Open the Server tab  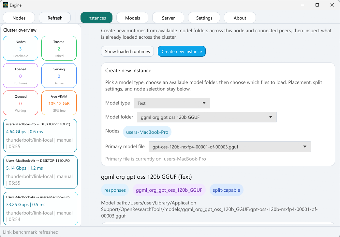pos(168,18)
